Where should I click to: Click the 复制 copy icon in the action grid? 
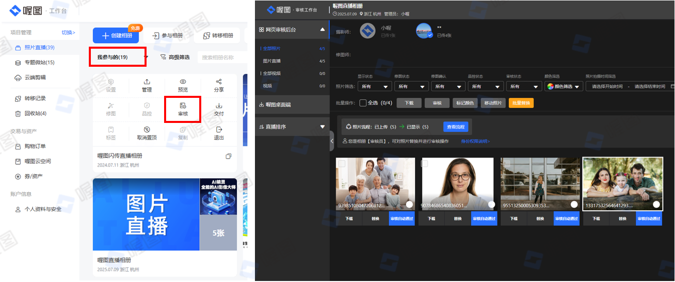(x=183, y=129)
